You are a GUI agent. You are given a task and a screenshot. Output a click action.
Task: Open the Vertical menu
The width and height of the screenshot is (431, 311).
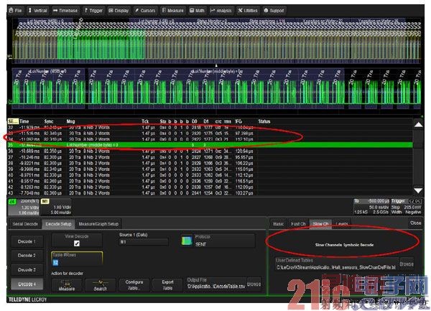click(37, 11)
